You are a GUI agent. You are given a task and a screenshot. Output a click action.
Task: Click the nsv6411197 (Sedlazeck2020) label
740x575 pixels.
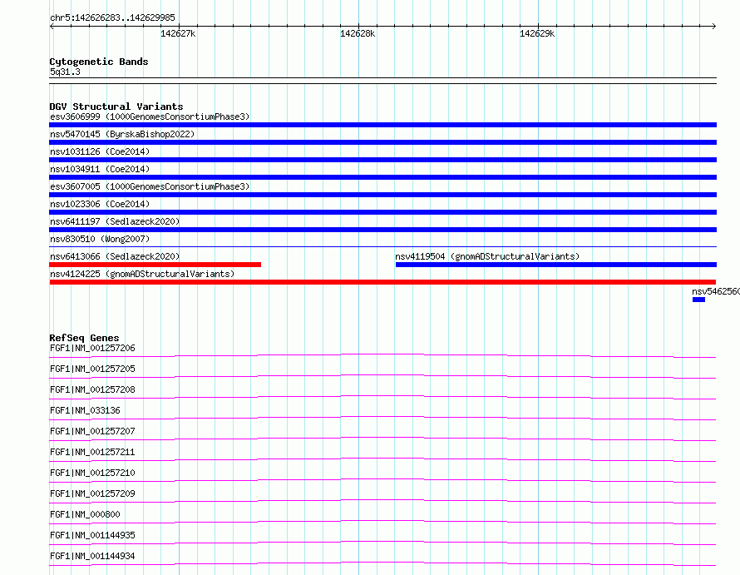click(115, 221)
